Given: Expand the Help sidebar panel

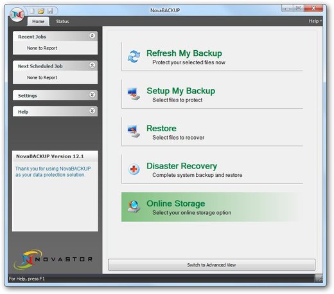Looking at the screenshot, I should coord(92,111).
